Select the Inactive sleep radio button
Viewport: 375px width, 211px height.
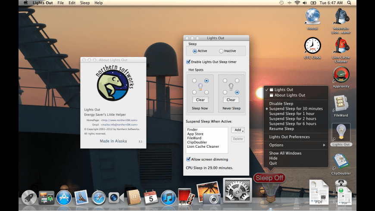pyautogui.click(x=221, y=51)
